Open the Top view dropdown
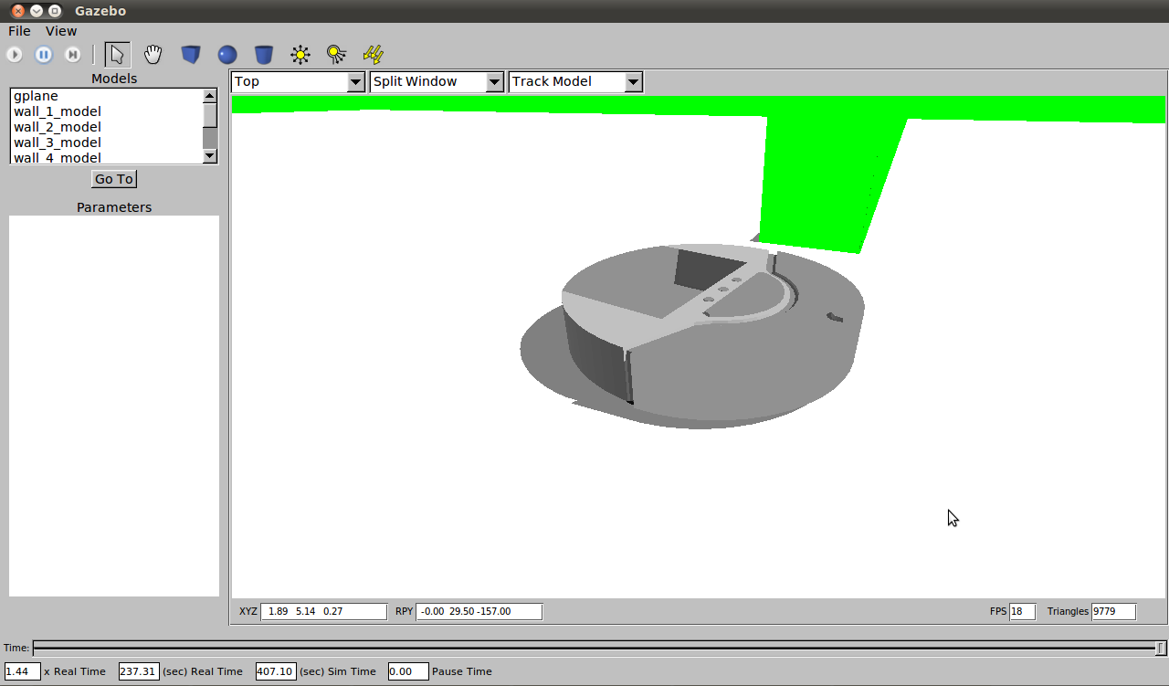1169x686 pixels. pyautogui.click(x=356, y=81)
